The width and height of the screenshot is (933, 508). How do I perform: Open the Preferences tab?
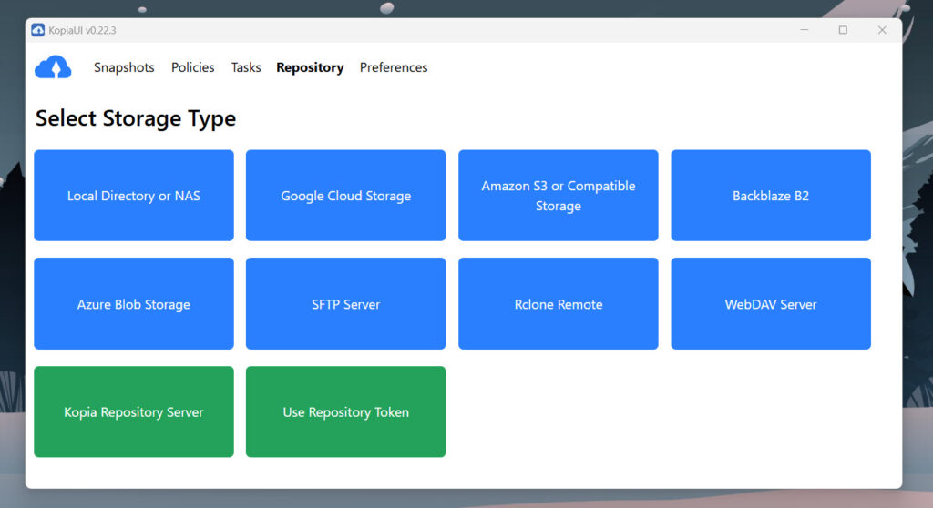point(394,67)
